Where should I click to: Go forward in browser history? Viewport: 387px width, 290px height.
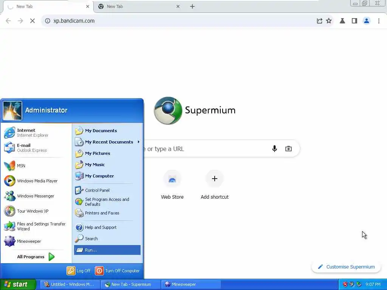[20, 21]
